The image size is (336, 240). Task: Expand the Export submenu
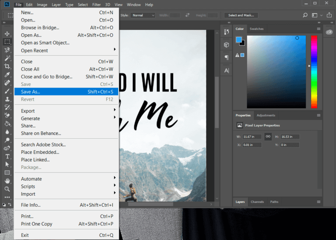tap(115, 111)
